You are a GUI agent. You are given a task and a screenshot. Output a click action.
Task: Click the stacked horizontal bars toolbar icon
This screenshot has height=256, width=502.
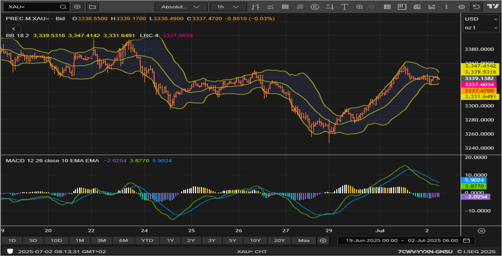[x=285, y=7]
